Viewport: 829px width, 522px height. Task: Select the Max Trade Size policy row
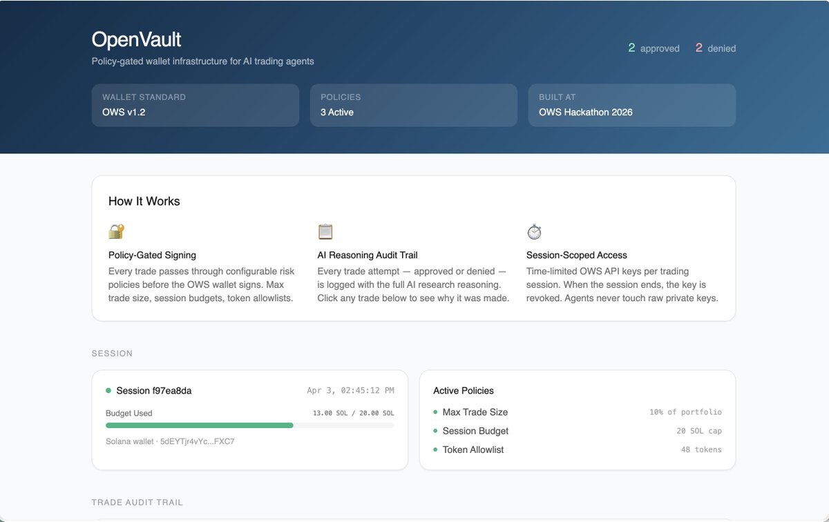(578, 412)
